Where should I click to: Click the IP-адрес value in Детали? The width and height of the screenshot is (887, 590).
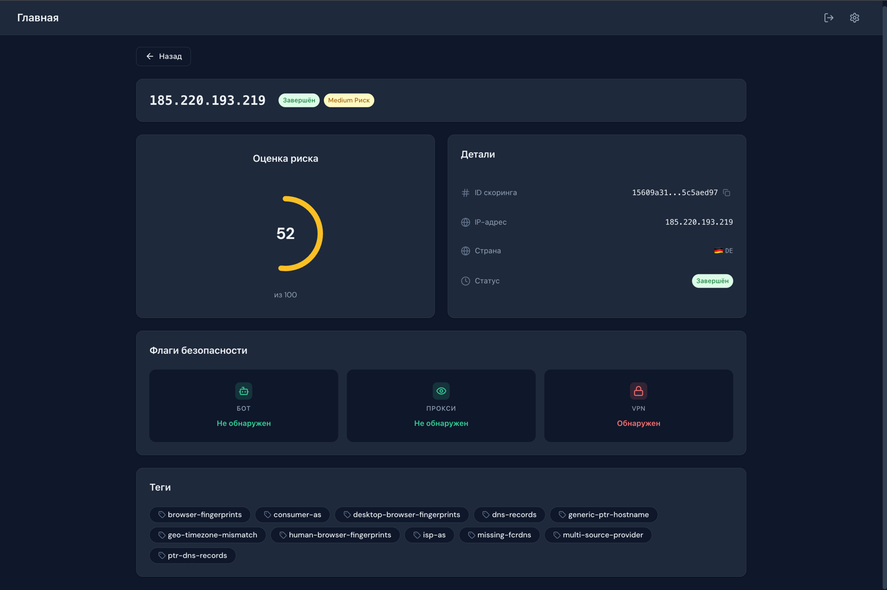click(699, 222)
